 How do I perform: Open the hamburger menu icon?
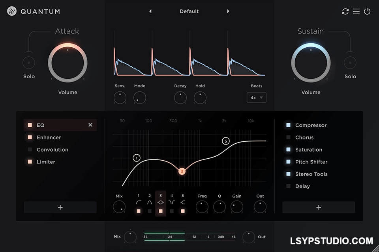pos(356,11)
